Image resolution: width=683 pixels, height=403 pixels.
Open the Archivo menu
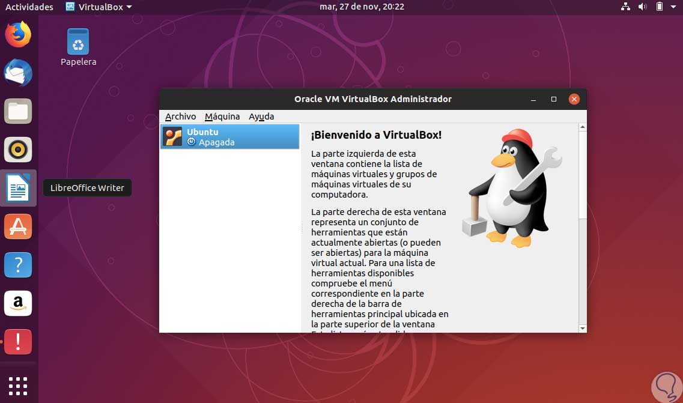tap(180, 117)
